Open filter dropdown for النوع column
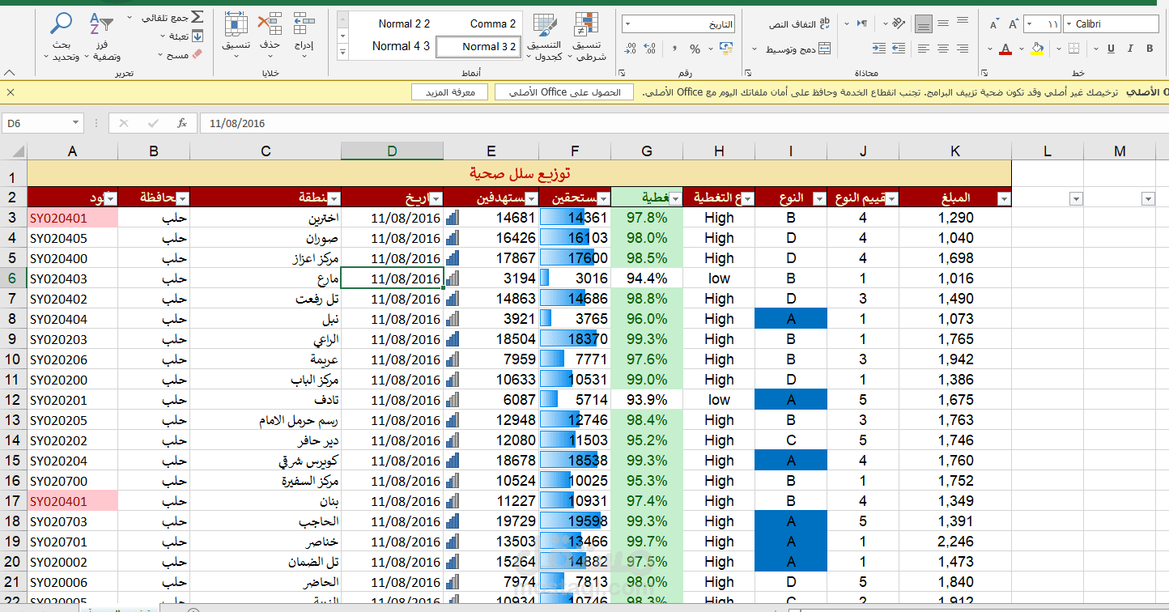 pyautogui.click(x=818, y=198)
